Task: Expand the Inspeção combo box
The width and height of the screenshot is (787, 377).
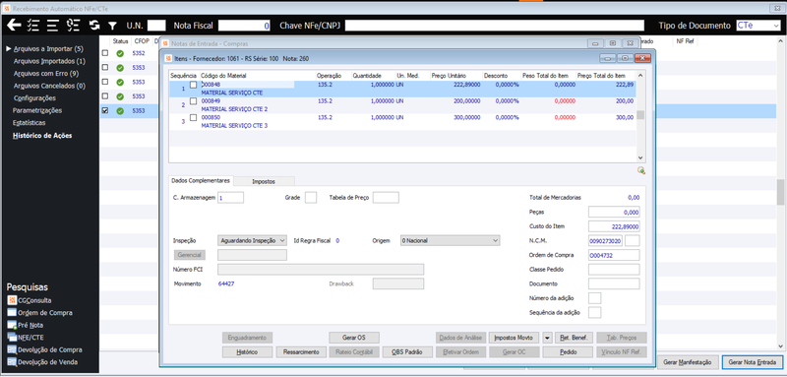Action: click(x=253, y=240)
